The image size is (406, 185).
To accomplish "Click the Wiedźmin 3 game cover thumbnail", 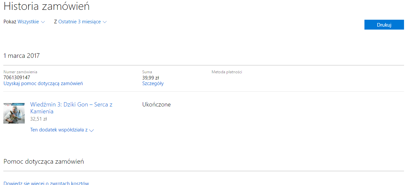I will pyautogui.click(x=14, y=113).
